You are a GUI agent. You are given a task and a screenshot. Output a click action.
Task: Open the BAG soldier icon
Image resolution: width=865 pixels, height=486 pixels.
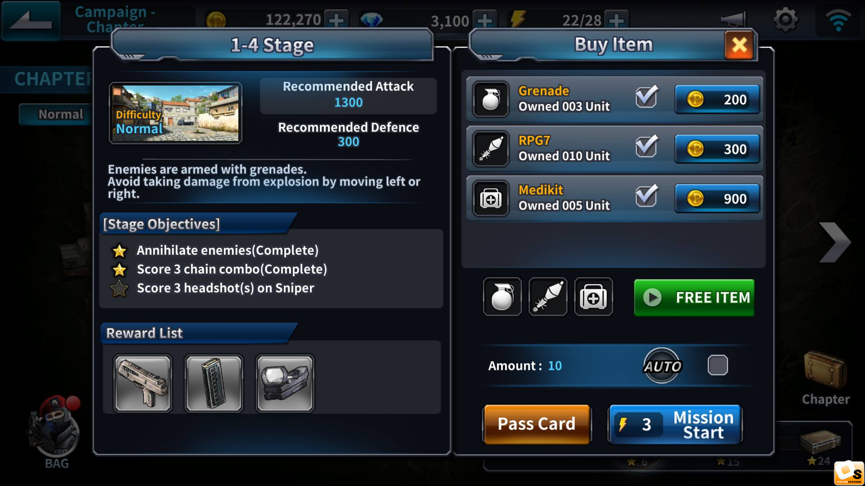click(x=56, y=430)
